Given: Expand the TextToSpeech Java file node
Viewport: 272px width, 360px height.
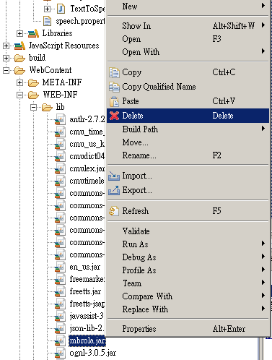Looking at the screenshot, I should [x=47, y=9].
